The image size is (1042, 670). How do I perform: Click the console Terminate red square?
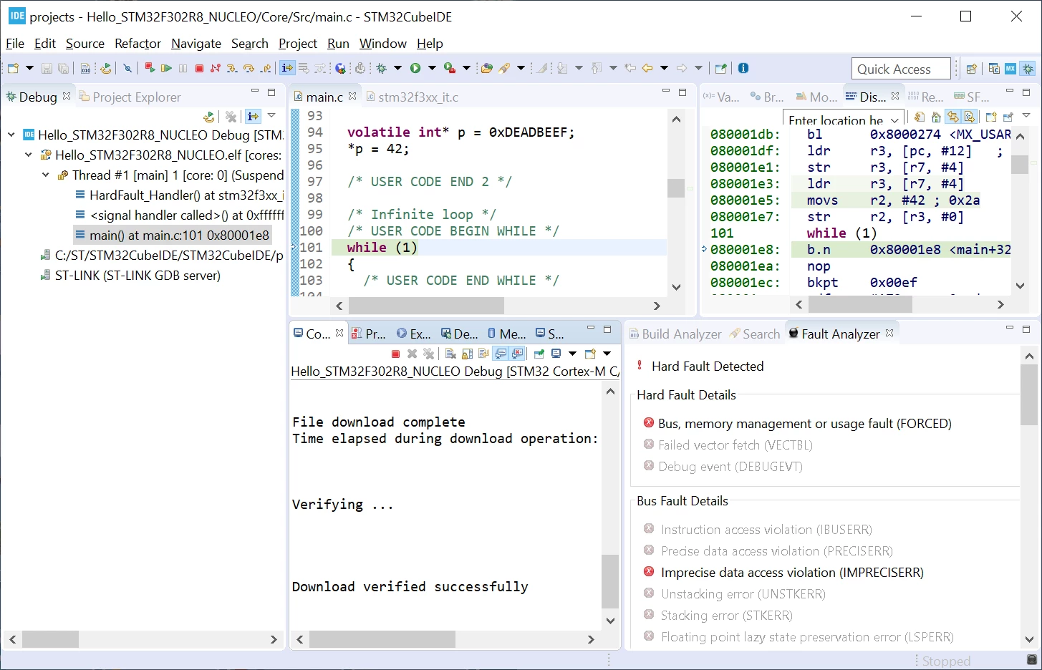395,354
